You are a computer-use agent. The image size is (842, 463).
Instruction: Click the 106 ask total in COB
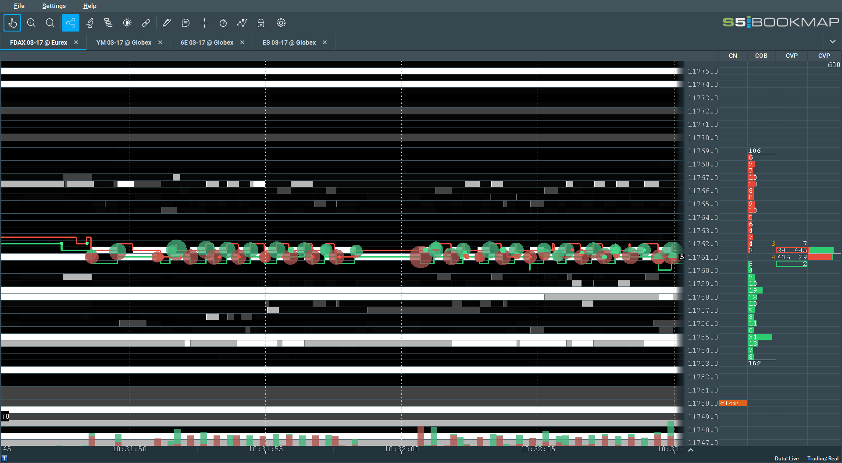click(754, 151)
